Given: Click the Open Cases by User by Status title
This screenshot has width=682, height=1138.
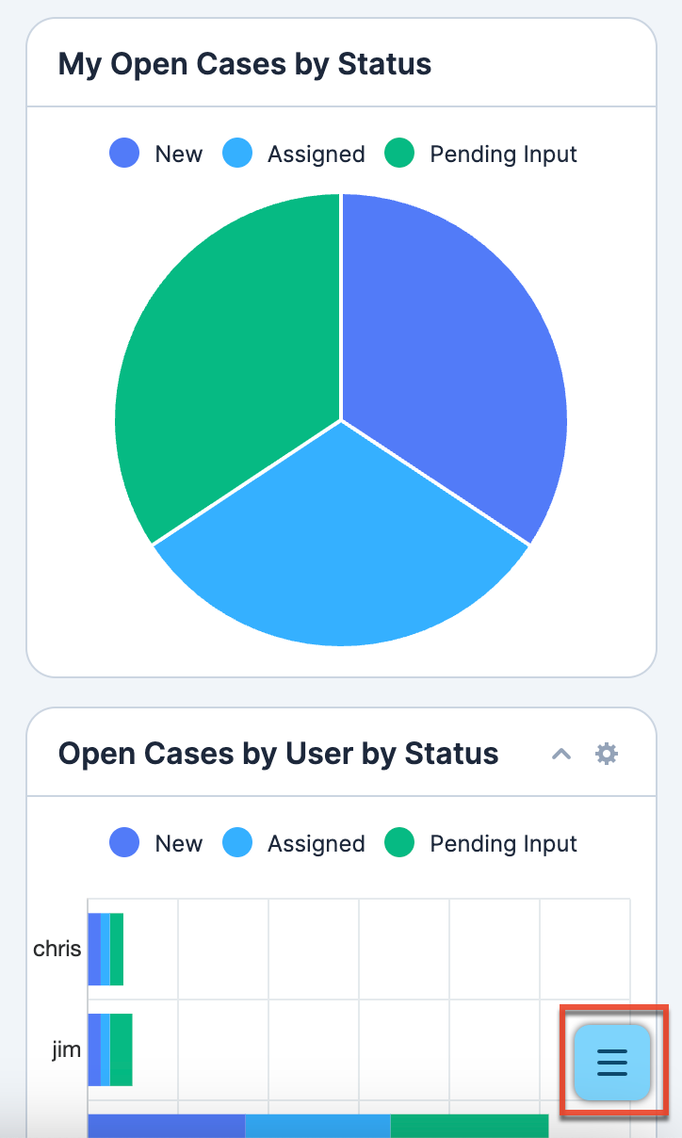Looking at the screenshot, I should click(x=278, y=754).
